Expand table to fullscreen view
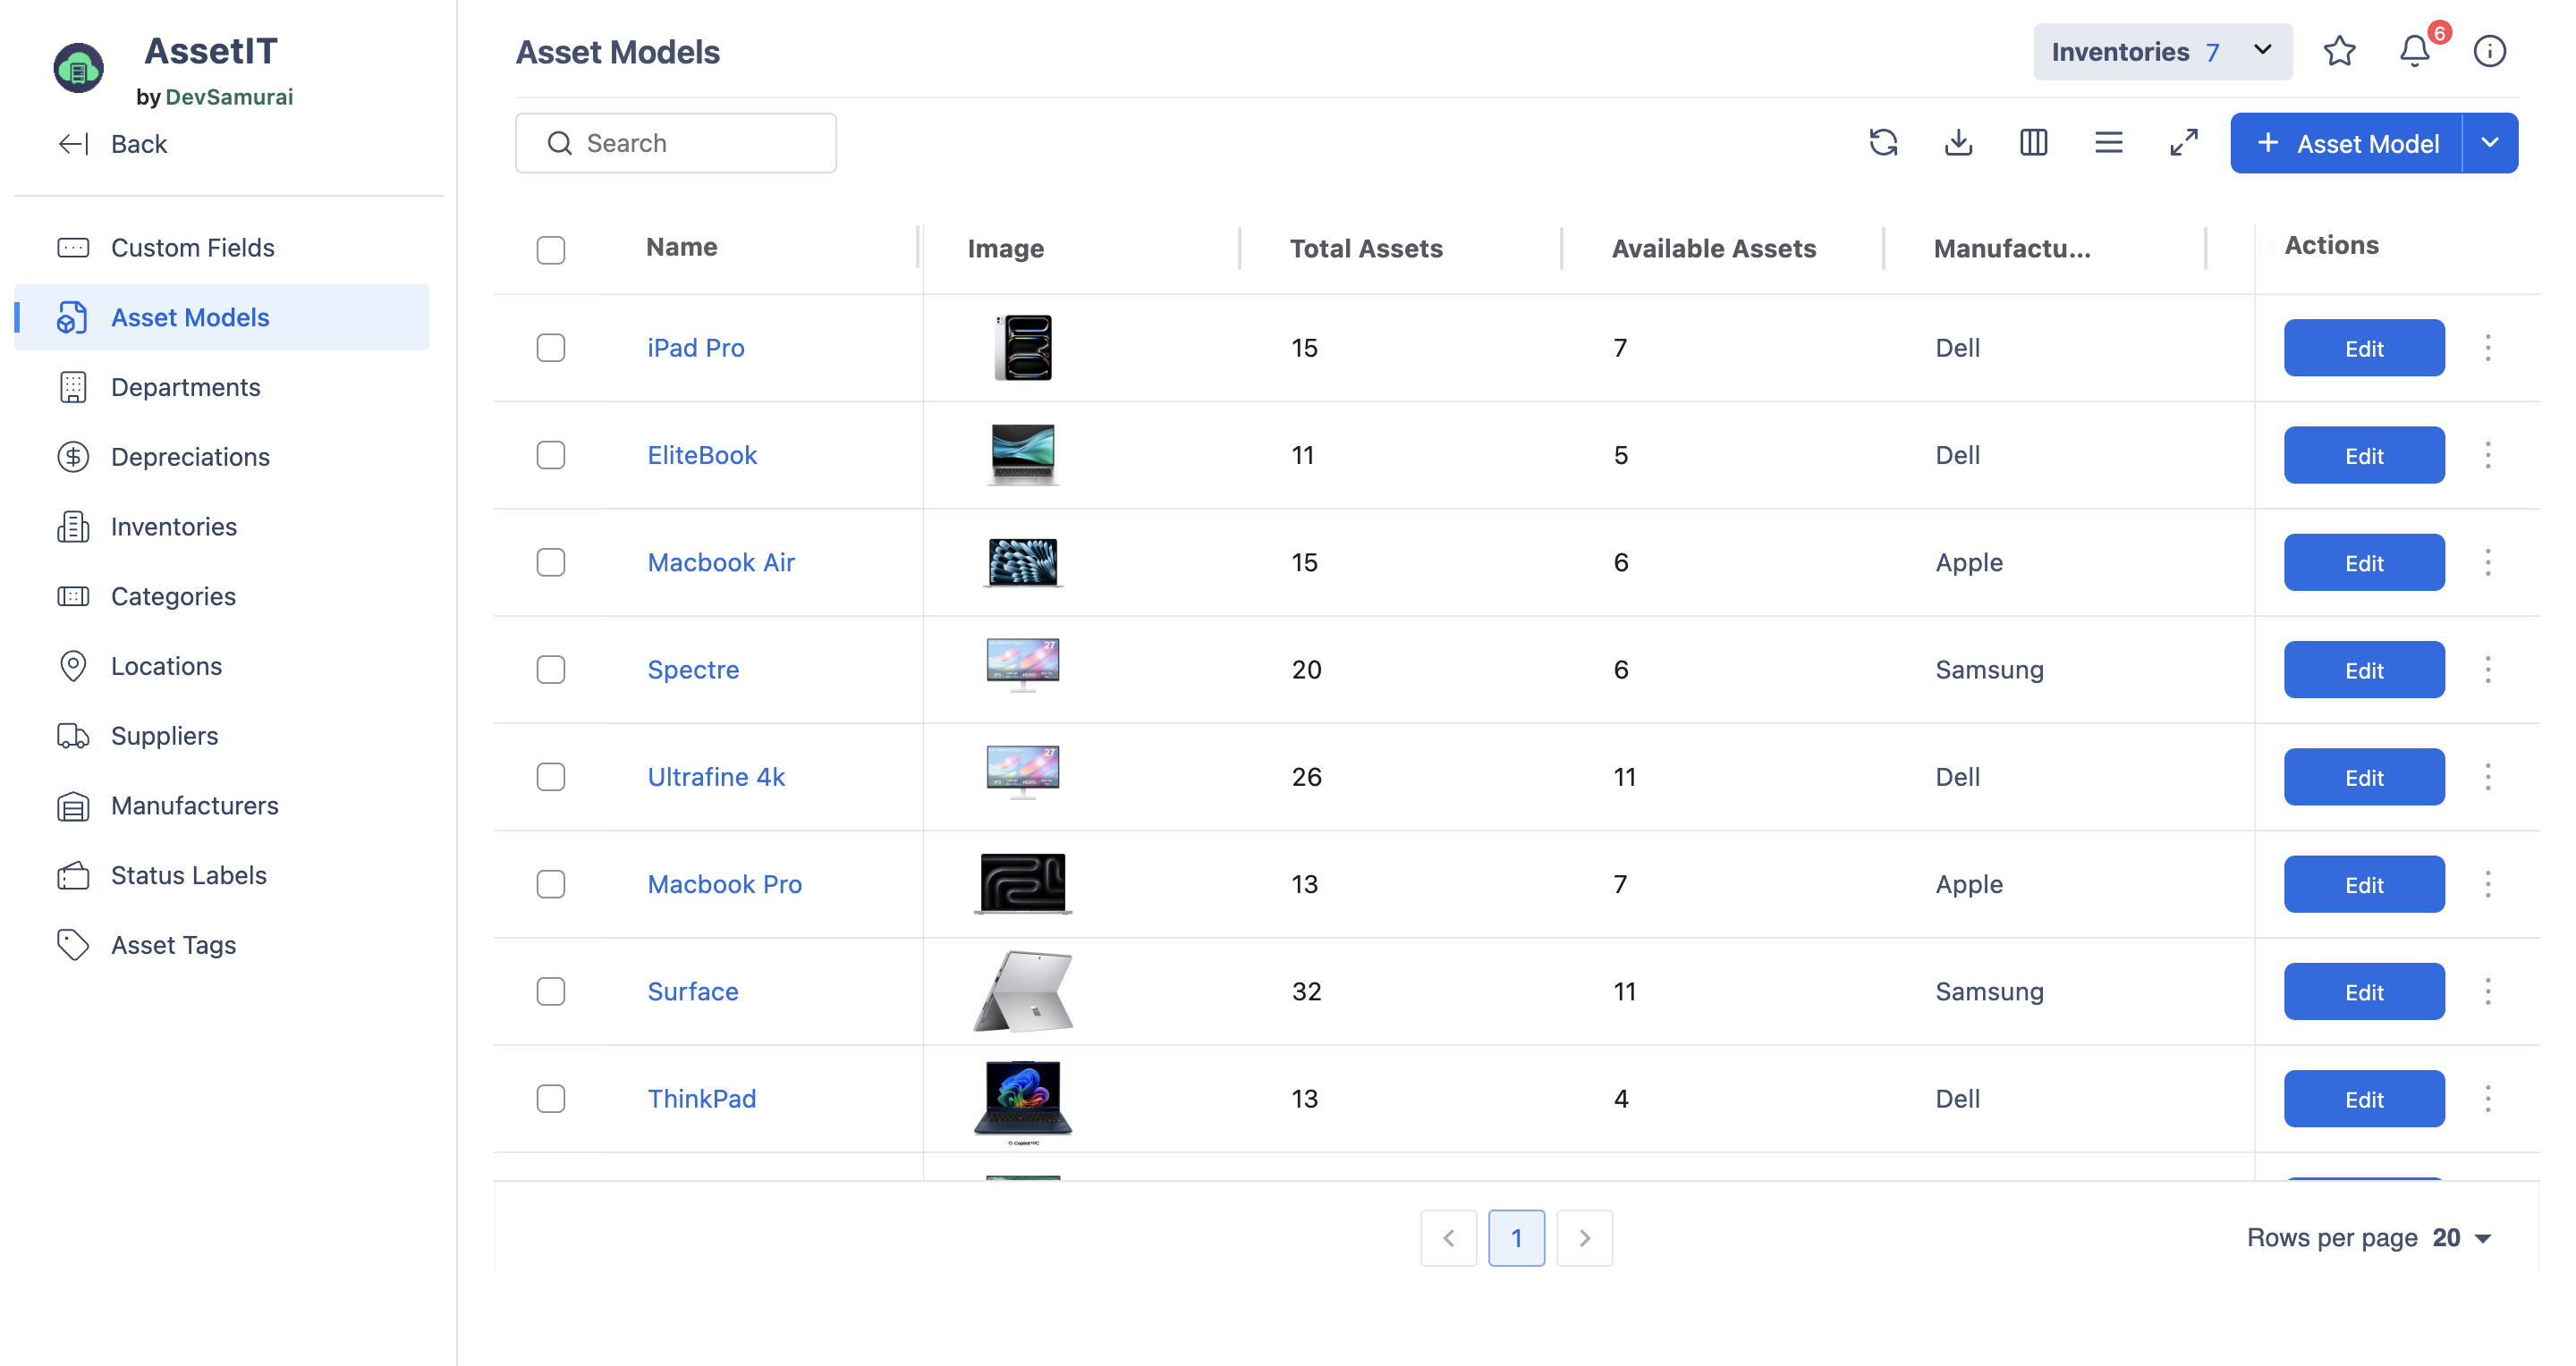This screenshot has width=2576, height=1366. (x=2183, y=143)
